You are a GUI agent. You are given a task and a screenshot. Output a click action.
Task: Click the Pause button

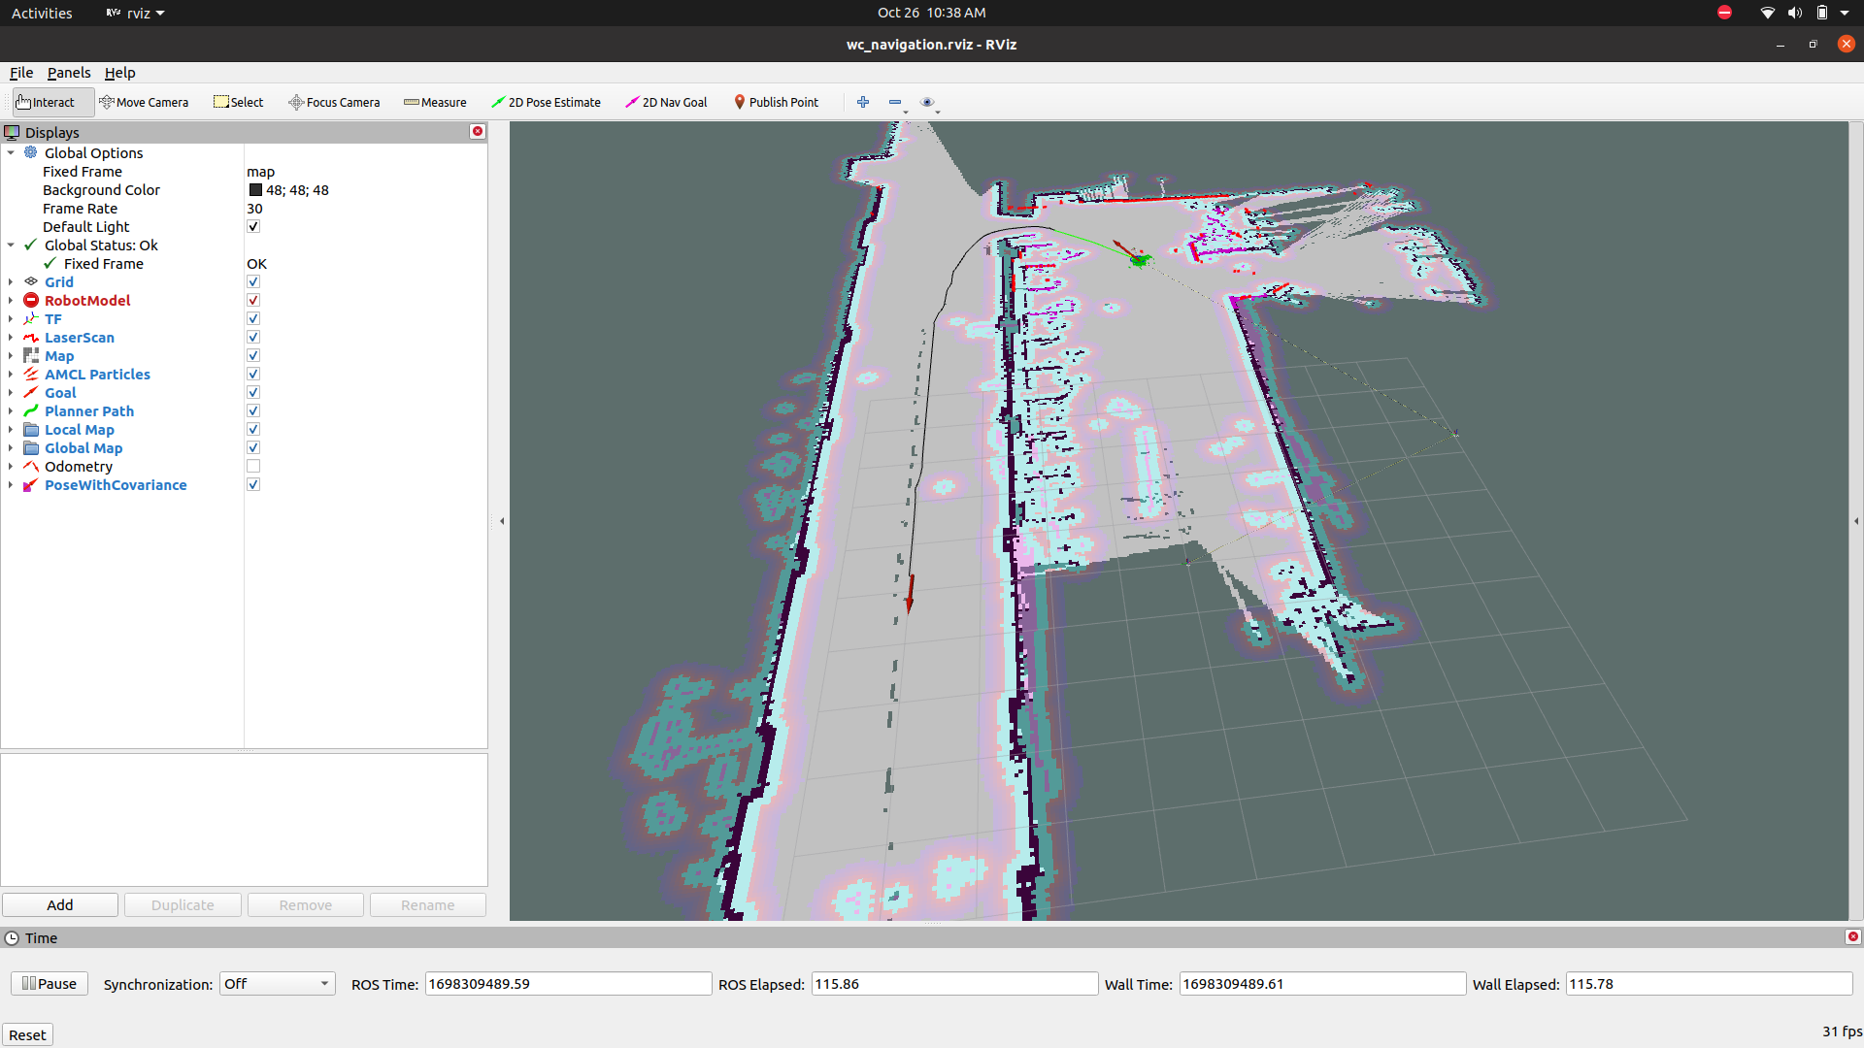[x=50, y=983]
